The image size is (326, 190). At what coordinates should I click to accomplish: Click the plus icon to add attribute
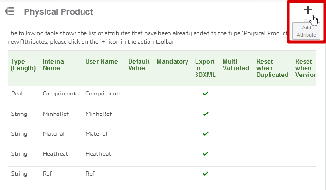[x=308, y=10]
